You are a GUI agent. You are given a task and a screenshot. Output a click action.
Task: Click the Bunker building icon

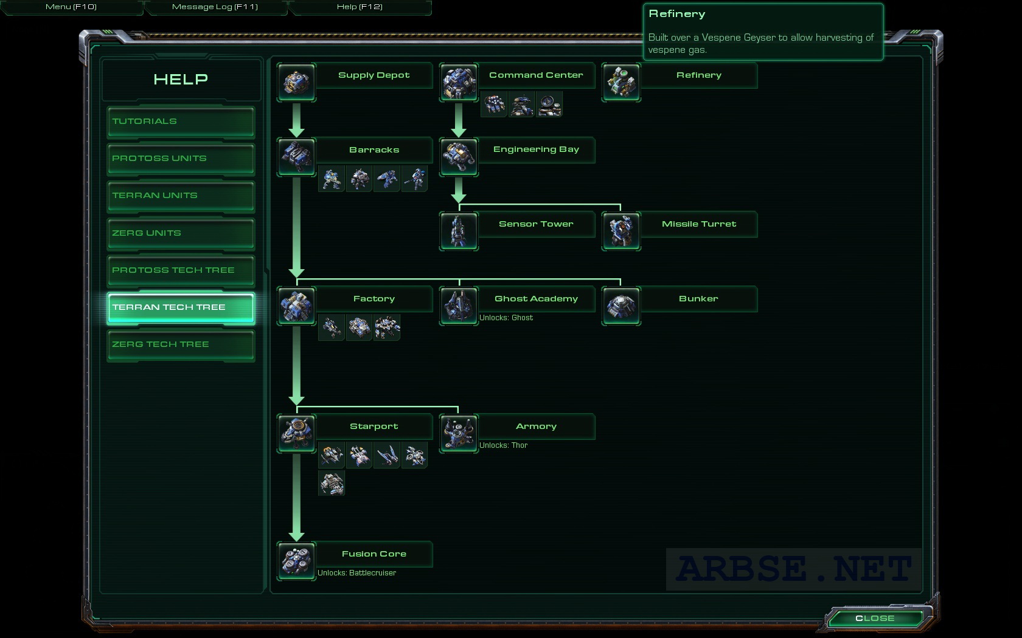click(621, 306)
